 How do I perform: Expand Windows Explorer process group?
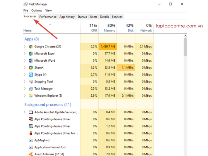point(25,96)
